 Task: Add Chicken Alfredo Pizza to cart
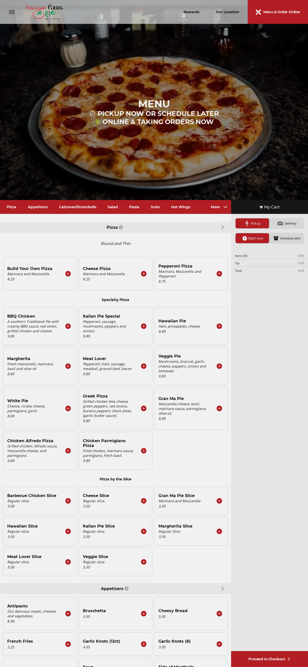(68, 451)
